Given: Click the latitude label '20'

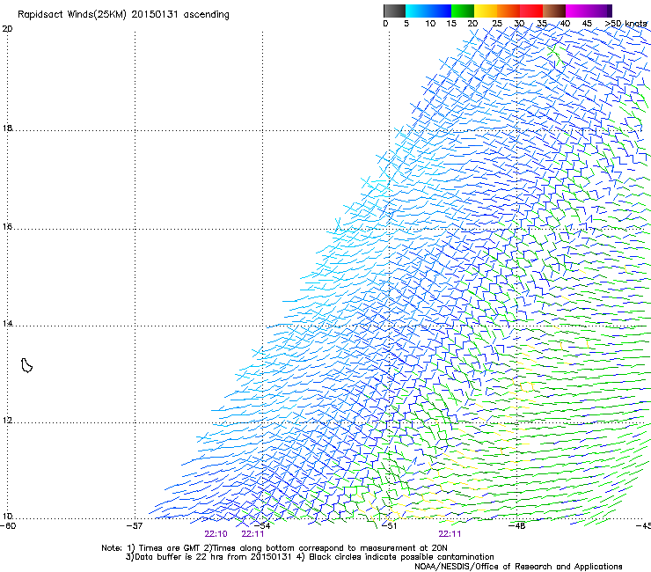Looking at the screenshot, I should pyautogui.click(x=7, y=29).
